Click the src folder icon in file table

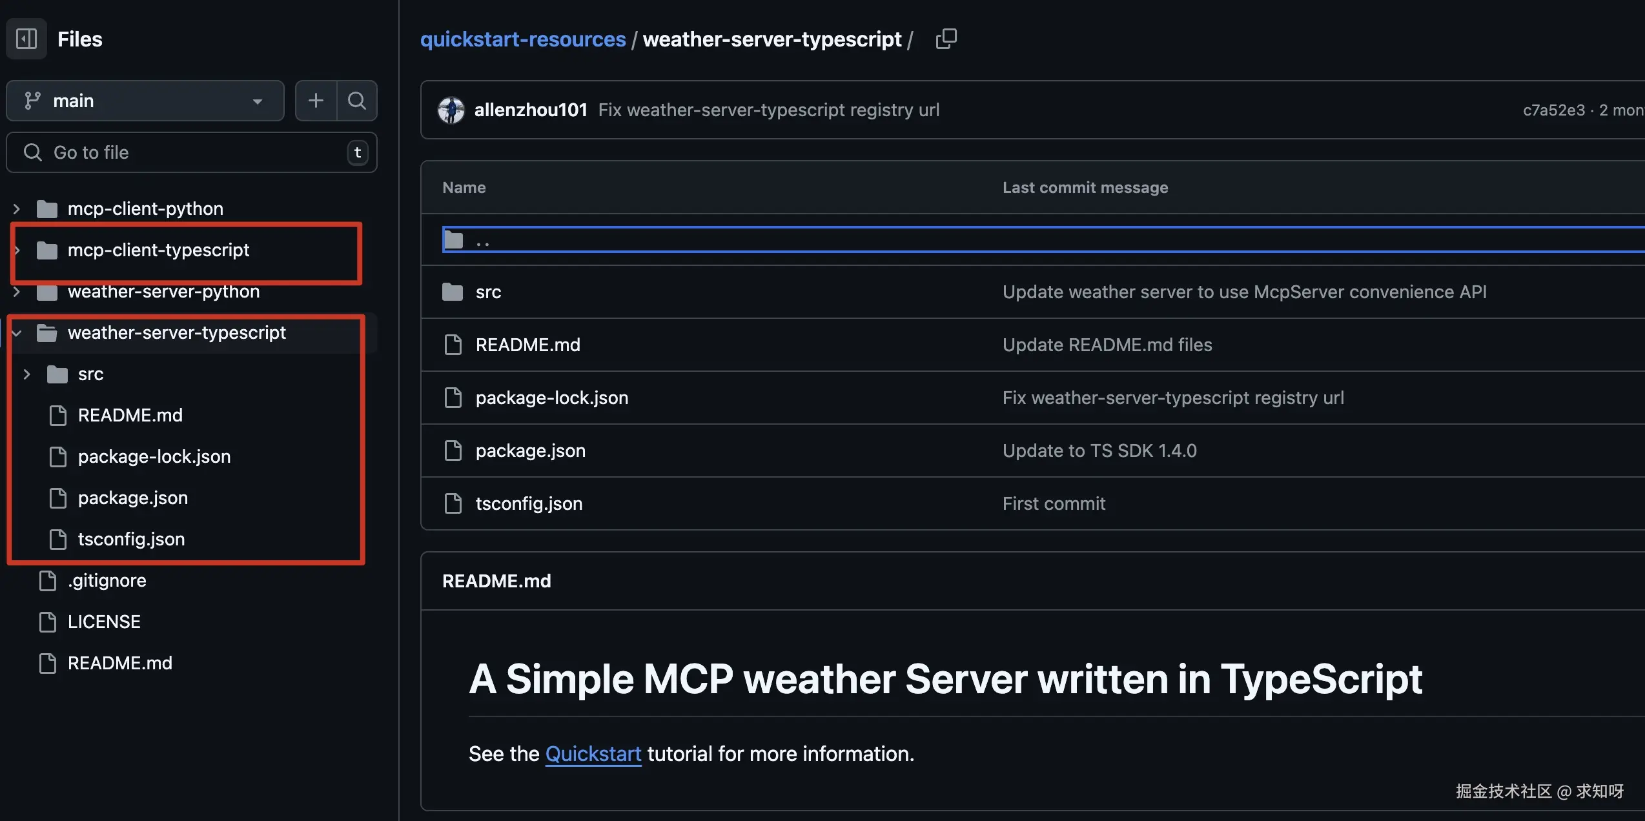[x=453, y=292]
